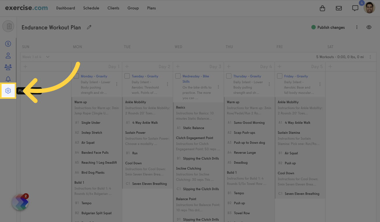Image resolution: width=380 pixels, height=222 pixels.
Task: Open the envelope mail icon
Action: click(339, 8)
